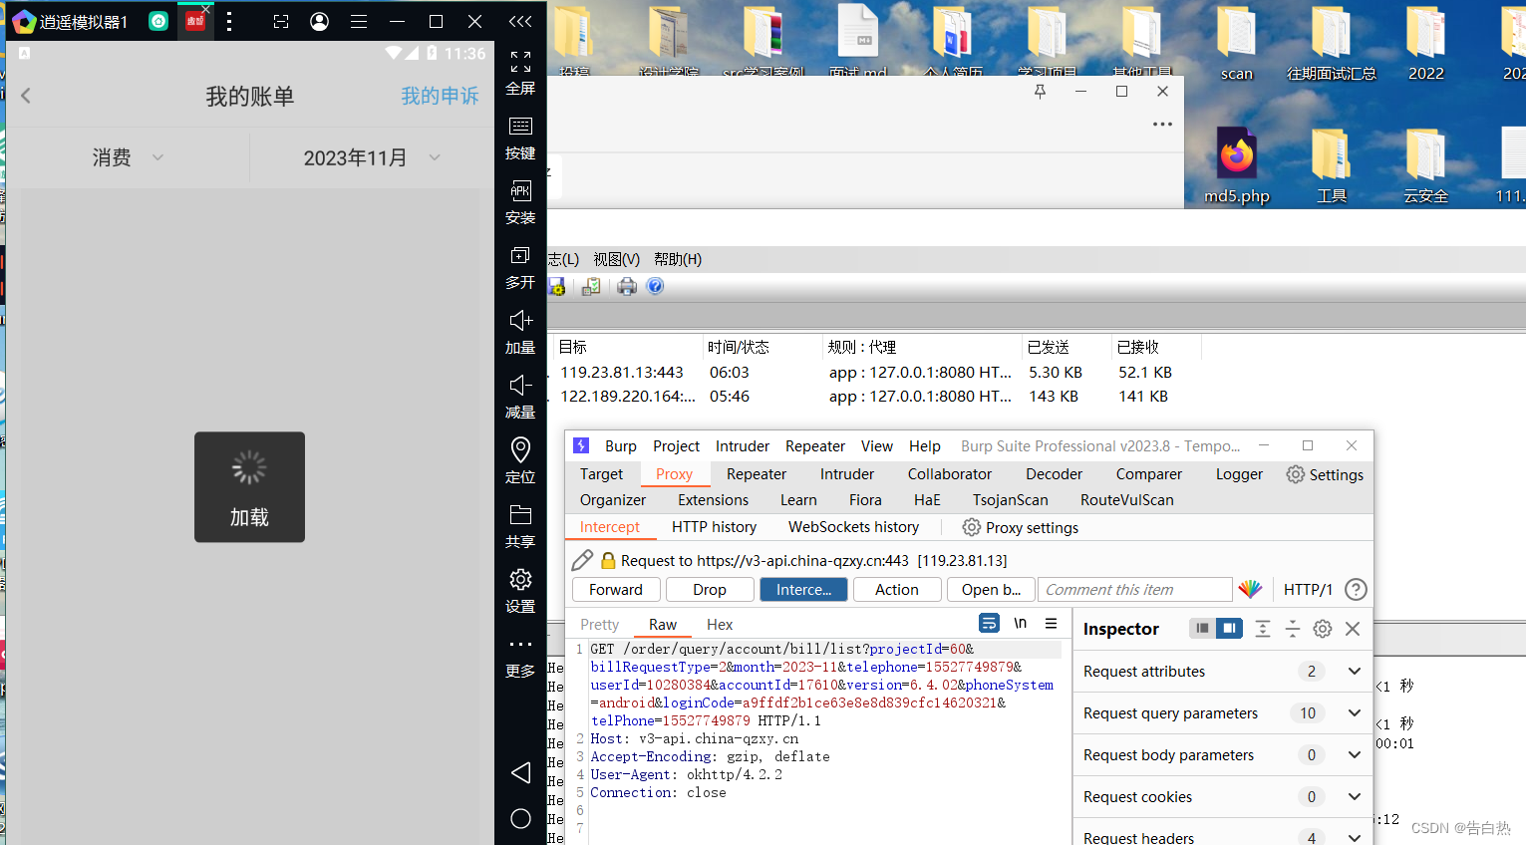Image resolution: width=1526 pixels, height=845 pixels.
Task: Select the Pretty view tab
Action: click(599, 625)
